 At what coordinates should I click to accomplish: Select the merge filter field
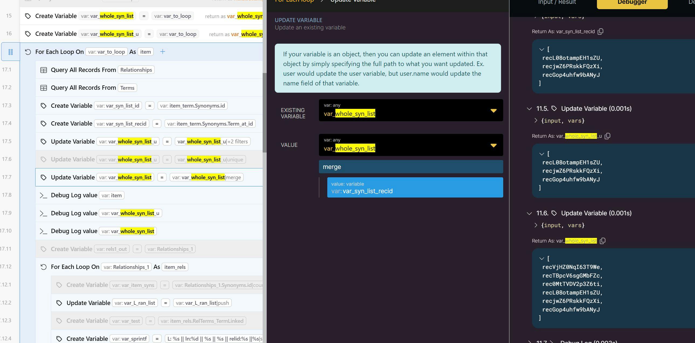pyautogui.click(x=411, y=167)
